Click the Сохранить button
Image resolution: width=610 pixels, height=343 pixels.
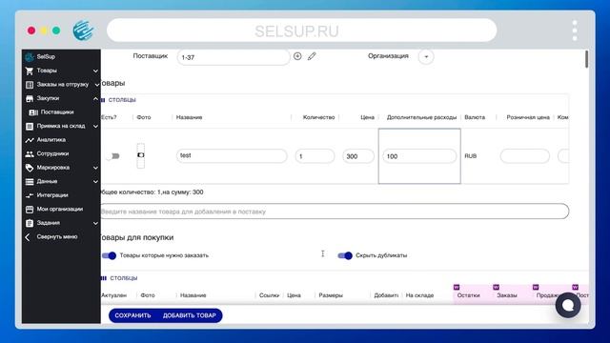[x=132, y=315]
